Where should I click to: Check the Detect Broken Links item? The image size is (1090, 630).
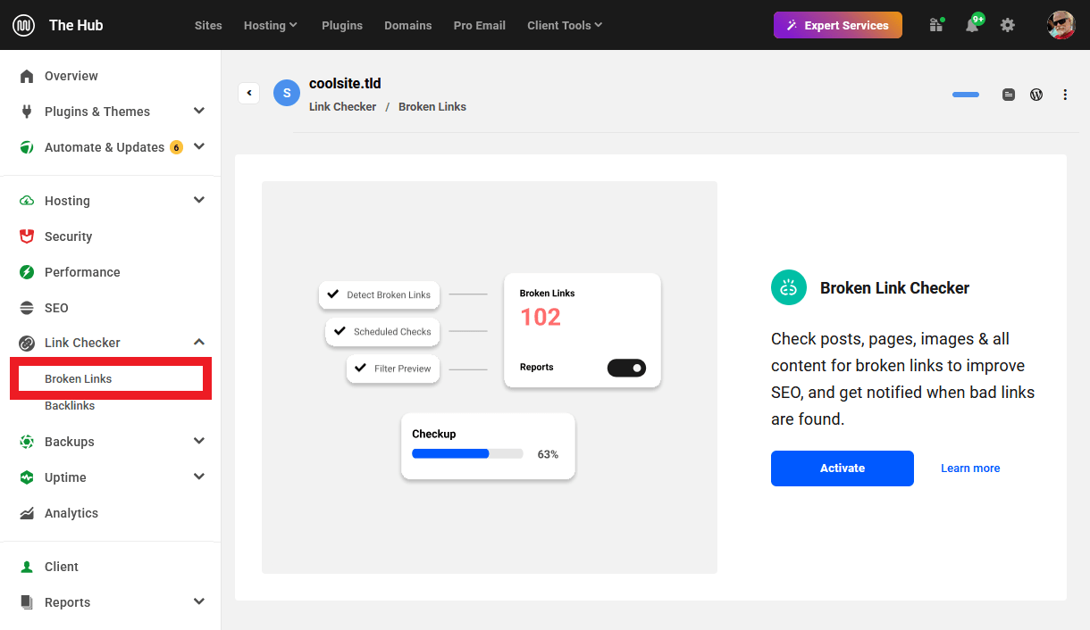[x=378, y=294]
